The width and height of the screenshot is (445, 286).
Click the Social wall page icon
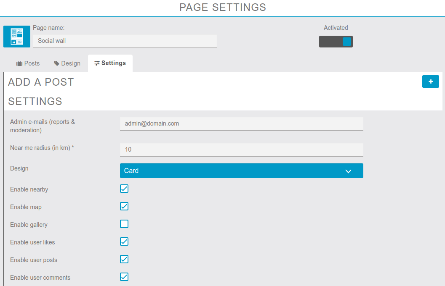(17, 37)
